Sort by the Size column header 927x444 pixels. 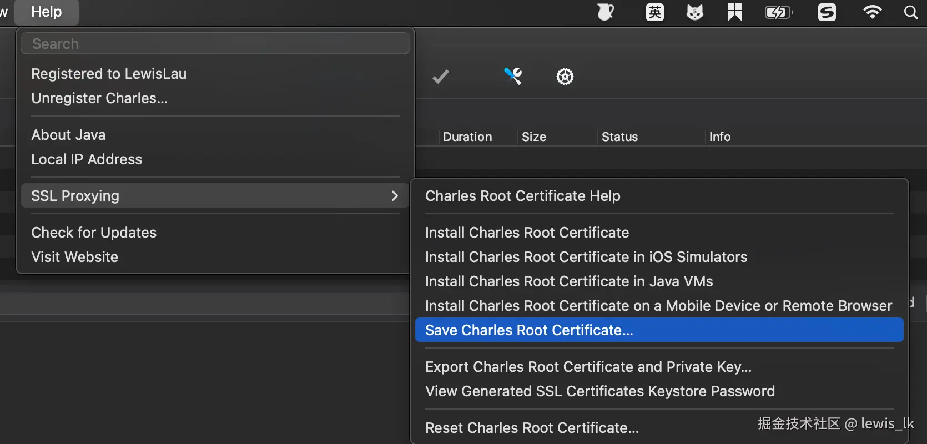557,137
